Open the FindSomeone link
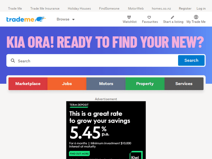The image size is (212, 159). [109, 8]
